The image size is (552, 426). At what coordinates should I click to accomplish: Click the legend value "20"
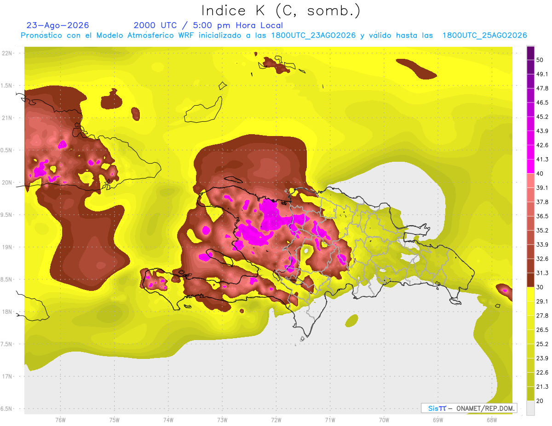(540, 401)
